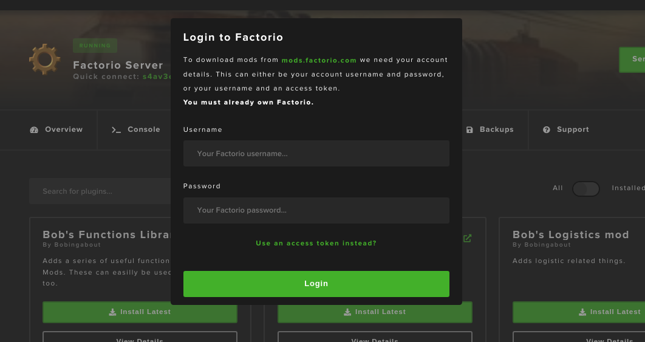645x342 pixels.
Task: Click the 'Factorio Server' title
Action: coord(118,65)
